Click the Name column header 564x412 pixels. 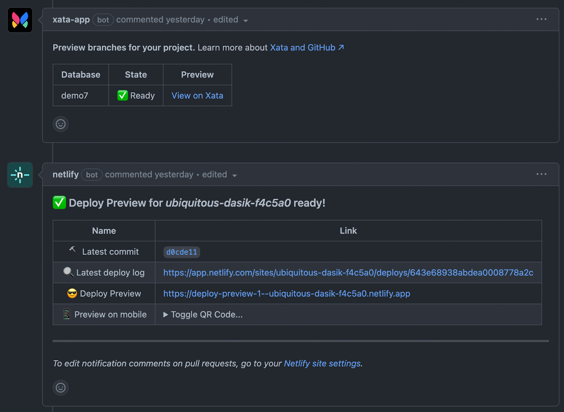[104, 231]
